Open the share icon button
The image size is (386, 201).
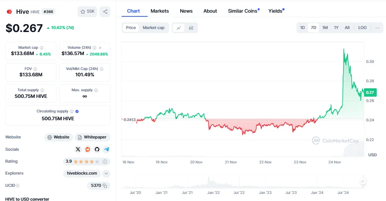pyautogui.click(x=105, y=12)
